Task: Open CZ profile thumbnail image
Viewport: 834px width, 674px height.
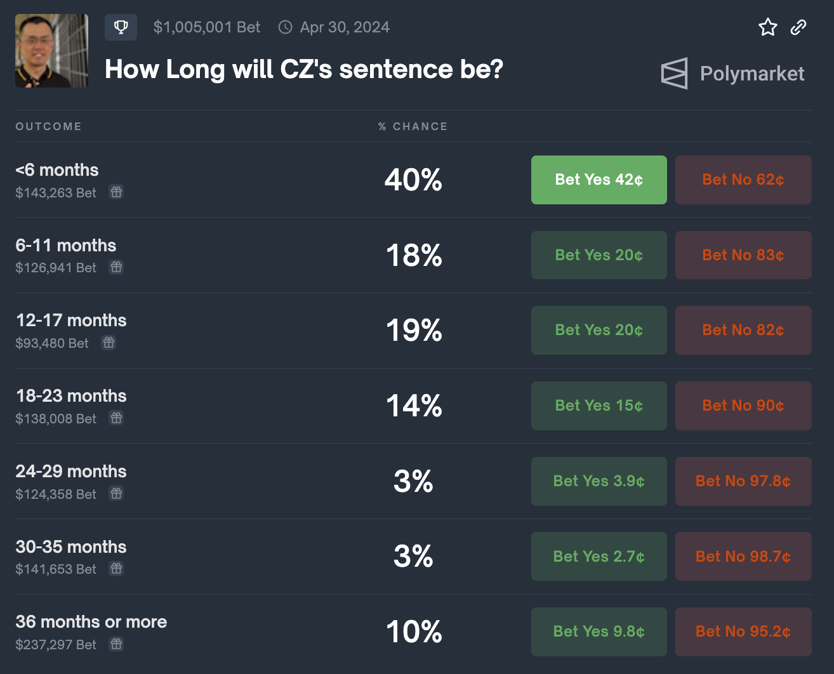Action: pos(52,51)
